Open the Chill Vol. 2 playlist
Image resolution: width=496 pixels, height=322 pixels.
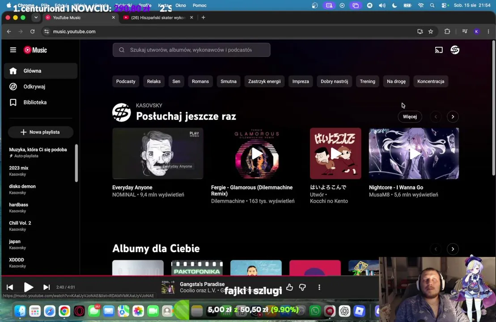[x=20, y=226]
